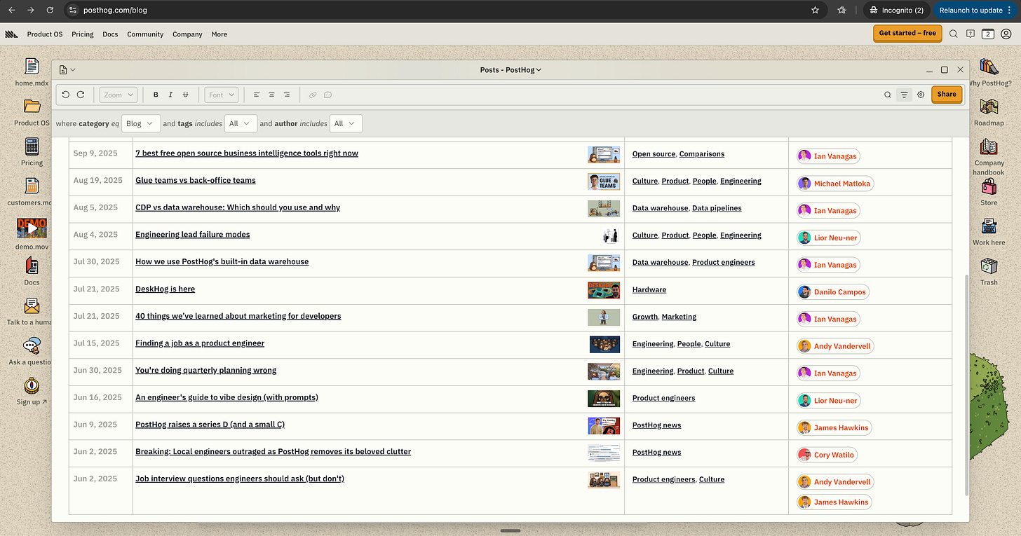Open the Docs desktop icon
The width and height of the screenshot is (1021, 536).
pos(32,272)
